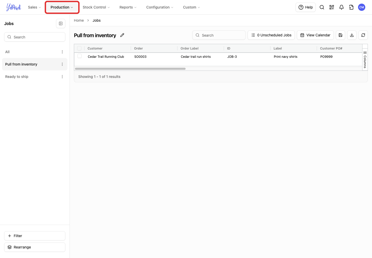The height and width of the screenshot is (258, 372).
Task: Click the new document icon beside the bell
Action: pyautogui.click(x=351, y=7)
